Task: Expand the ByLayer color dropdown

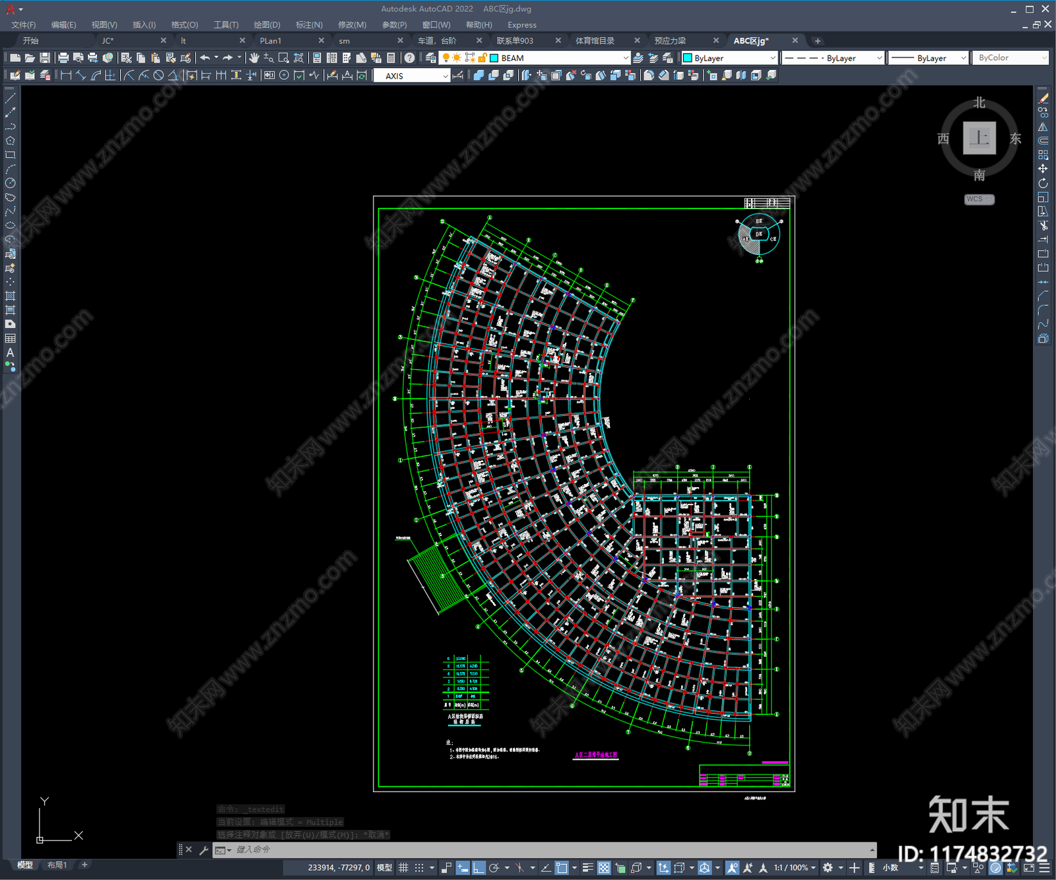Action: tap(773, 58)
